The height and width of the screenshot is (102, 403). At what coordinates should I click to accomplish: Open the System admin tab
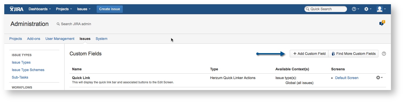click(101, 39)
